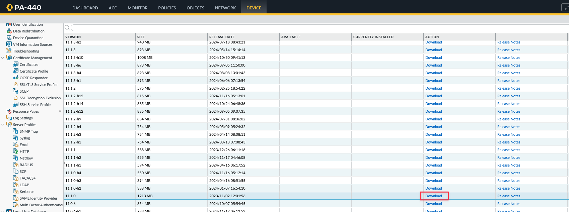Open Kerberos server profiles
This screenshot has width=569, height=212.
click(x=27, y=192)
